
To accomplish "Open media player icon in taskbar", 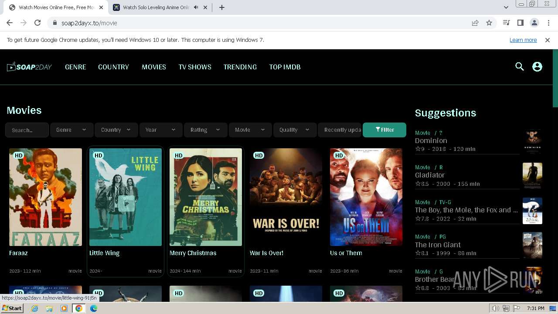I will 64,308.
